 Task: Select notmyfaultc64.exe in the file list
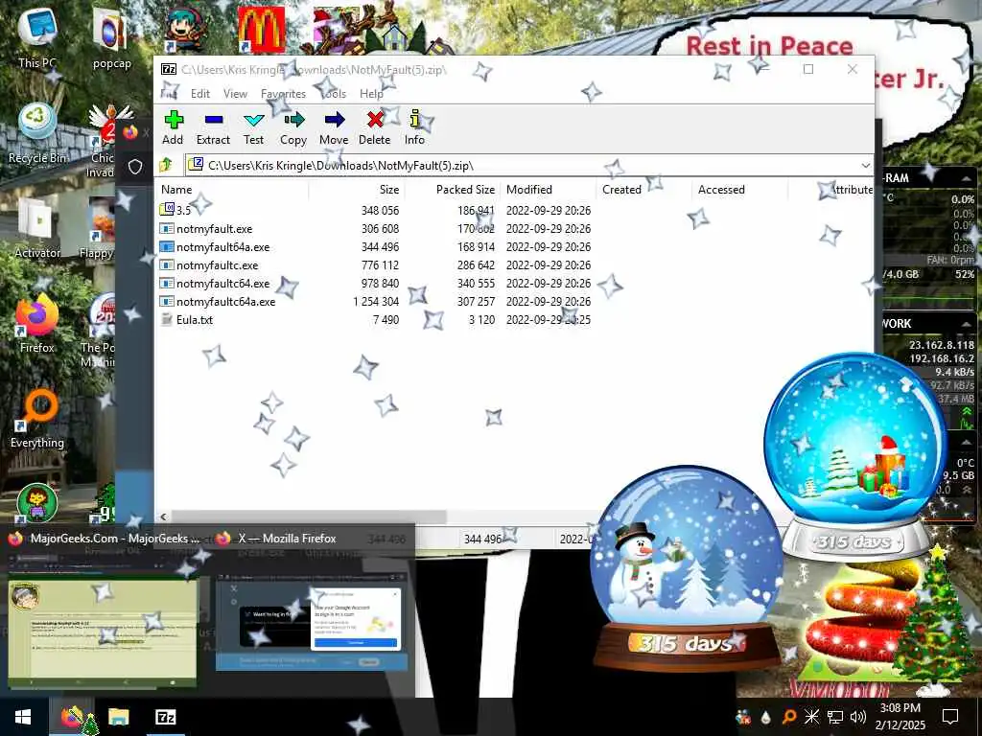point(376,283)
